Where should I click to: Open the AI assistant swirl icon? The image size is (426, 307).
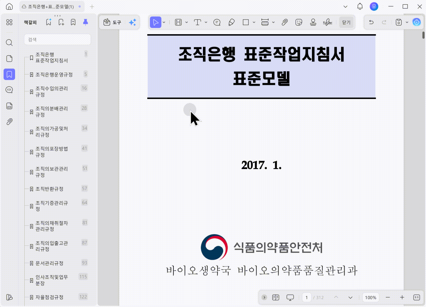coord(416,22)
